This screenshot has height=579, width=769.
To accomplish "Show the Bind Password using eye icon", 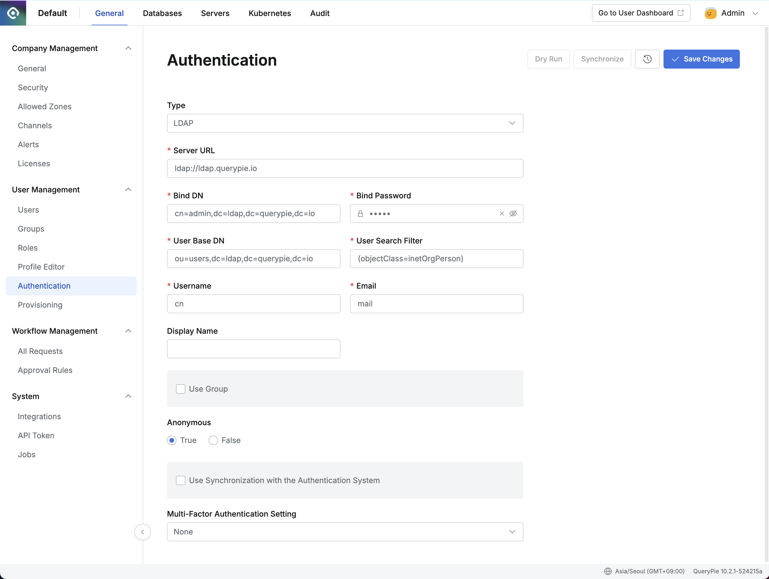I will pyautogui.click(x=513, y=213).
